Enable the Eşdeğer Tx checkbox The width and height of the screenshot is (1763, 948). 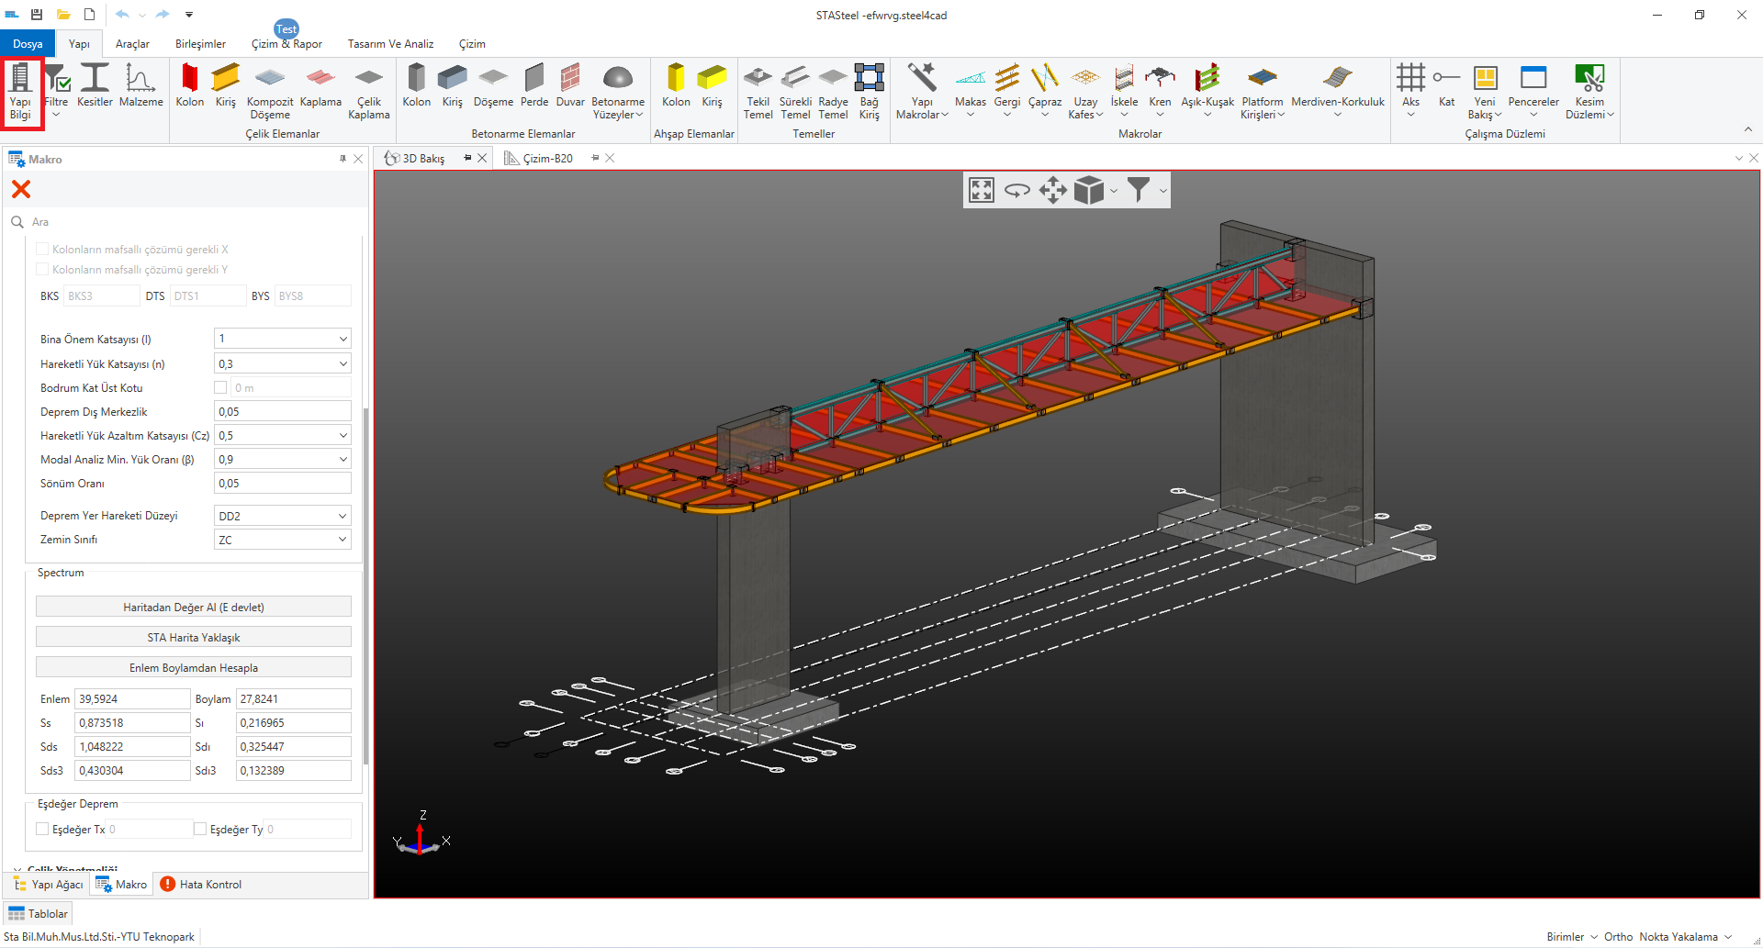42,830
